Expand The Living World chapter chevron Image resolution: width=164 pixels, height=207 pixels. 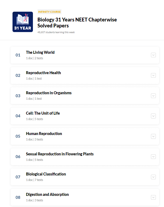153,55
